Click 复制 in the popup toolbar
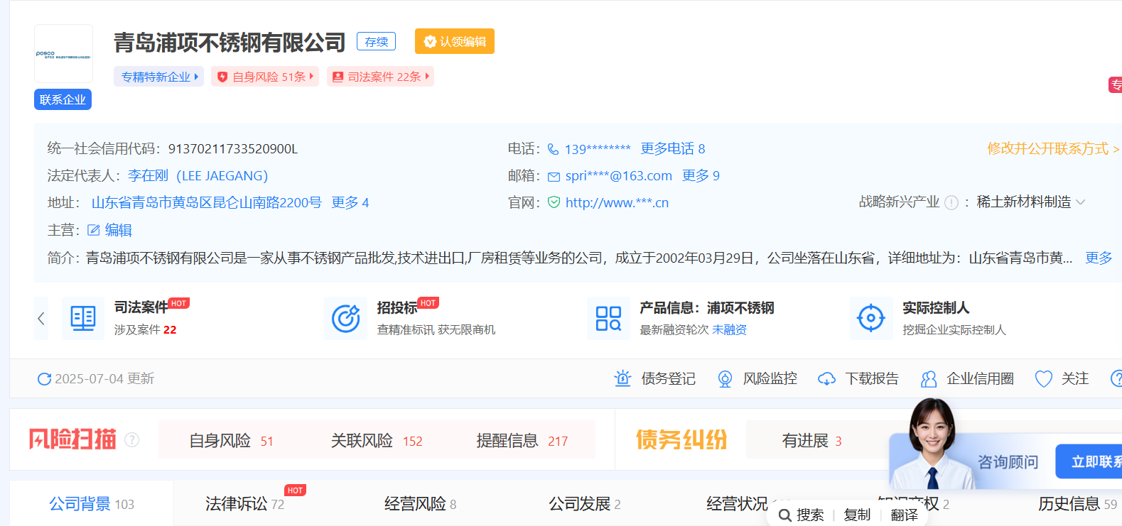Image resolution: width=1122 pixels, height=526 pixels. (x=857, y=515)
